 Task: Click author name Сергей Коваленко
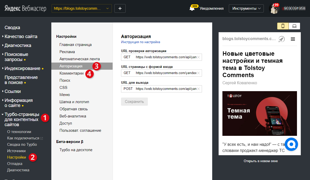pyautogui.click(x=240, y=83)
